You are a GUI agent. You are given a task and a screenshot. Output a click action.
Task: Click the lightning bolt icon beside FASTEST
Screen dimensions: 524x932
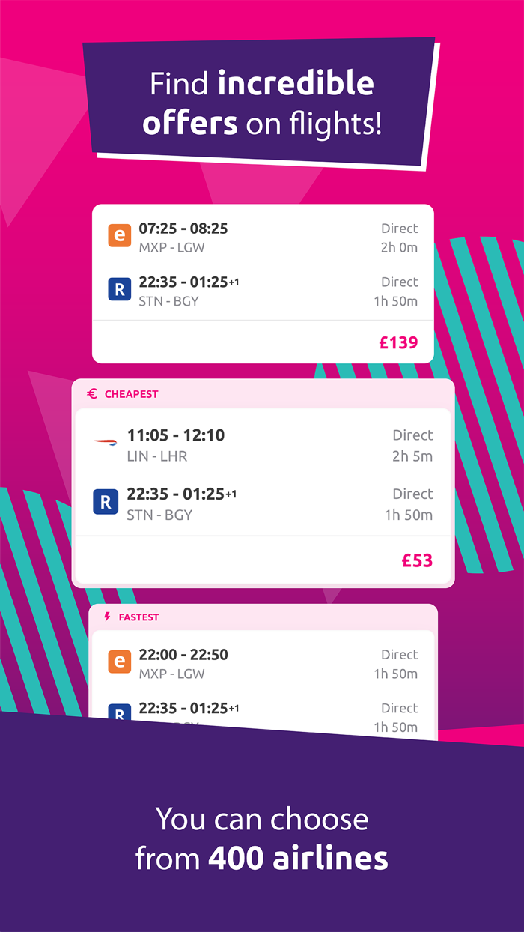108,617
